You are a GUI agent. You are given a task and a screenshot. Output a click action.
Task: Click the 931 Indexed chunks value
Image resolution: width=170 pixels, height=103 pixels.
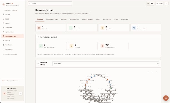(107, 45)
